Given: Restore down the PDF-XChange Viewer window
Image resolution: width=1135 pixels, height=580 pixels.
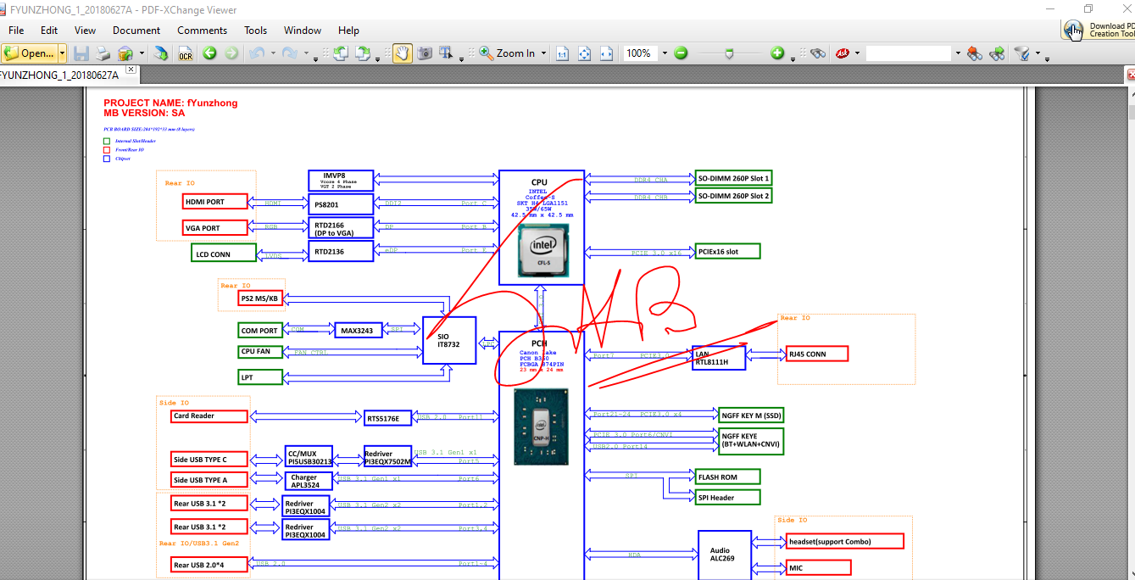Looking at the screenshot, I should point(1089,9).
